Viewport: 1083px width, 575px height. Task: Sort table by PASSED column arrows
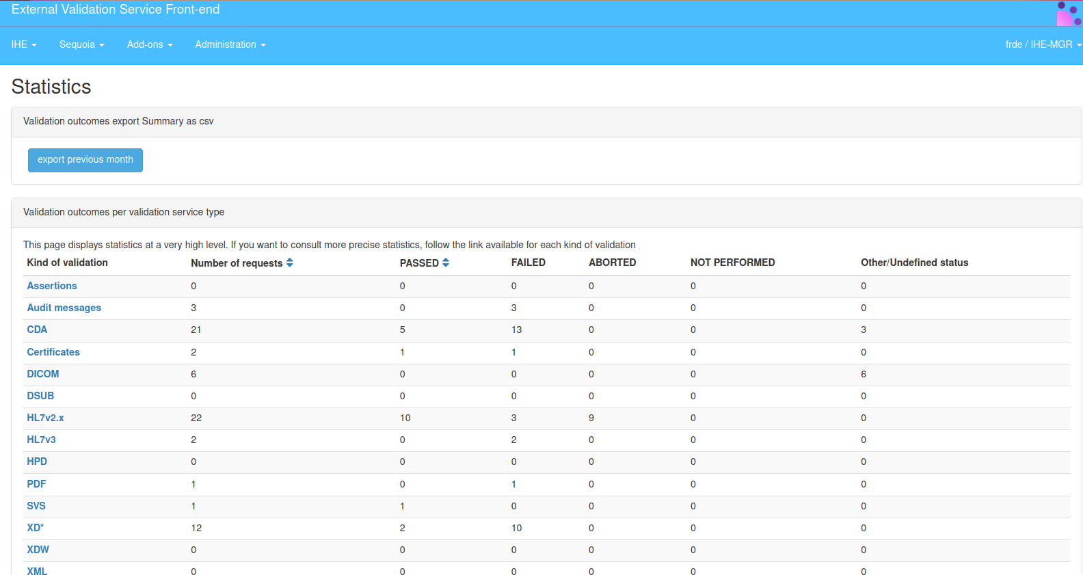[446, 263]
